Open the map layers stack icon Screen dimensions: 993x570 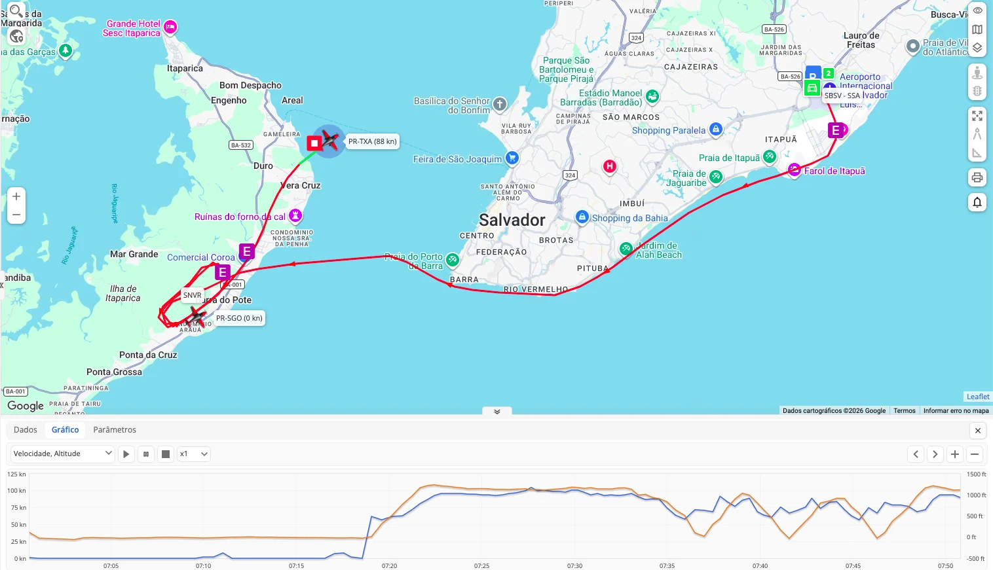click(977, 48)
